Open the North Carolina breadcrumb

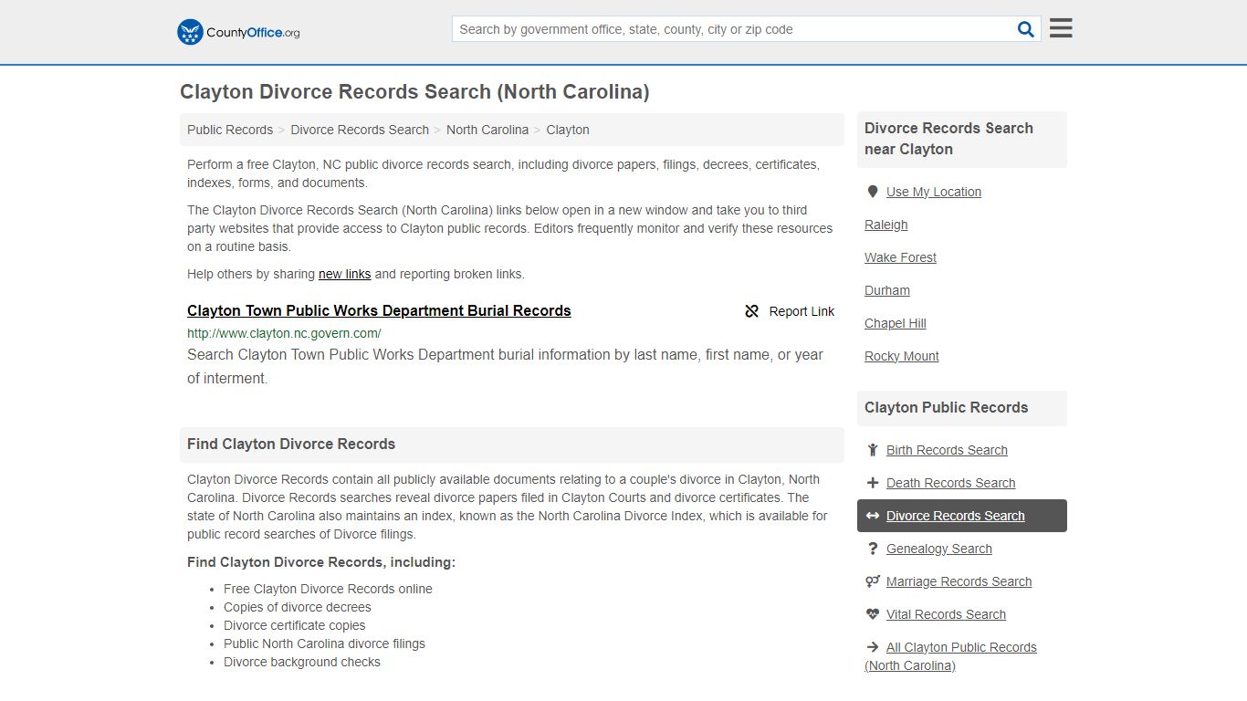tap(487, 130)
